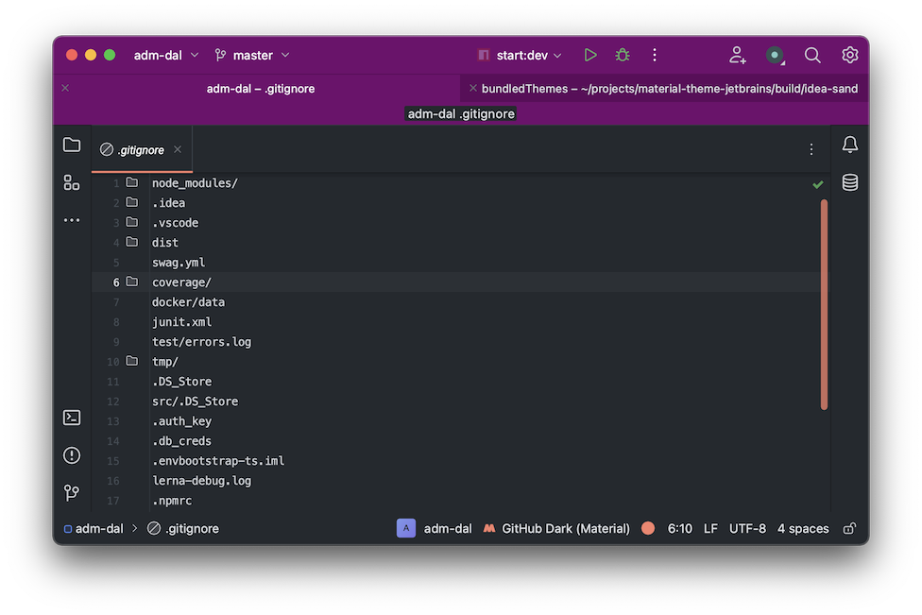Open the Project tool window
Viewport: 922px width, 615px height.
coord(71,144)
